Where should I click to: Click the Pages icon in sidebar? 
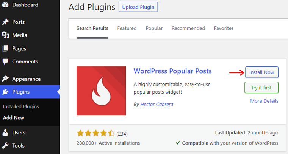5,48
